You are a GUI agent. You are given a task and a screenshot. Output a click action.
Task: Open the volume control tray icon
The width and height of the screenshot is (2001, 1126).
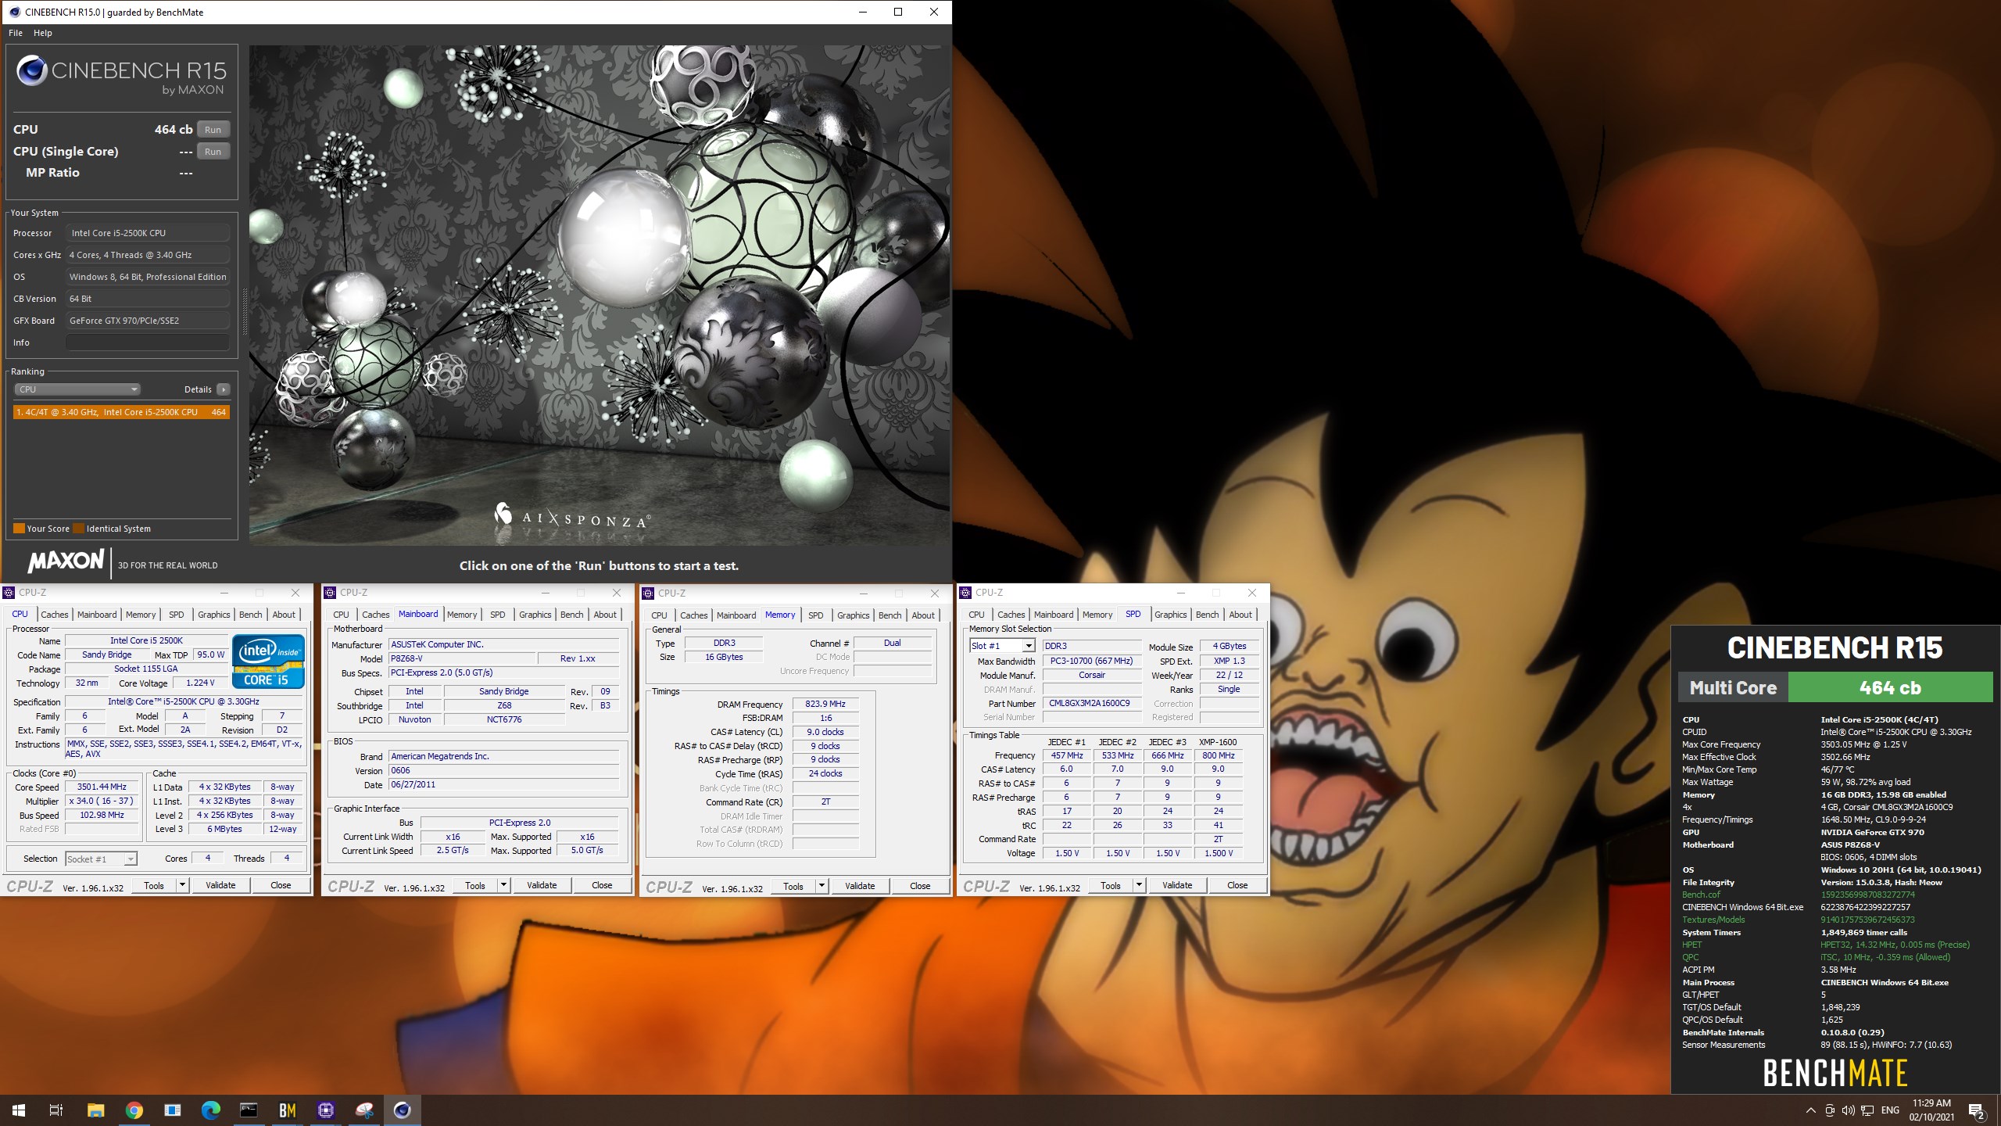(x=1849, y=1110)
